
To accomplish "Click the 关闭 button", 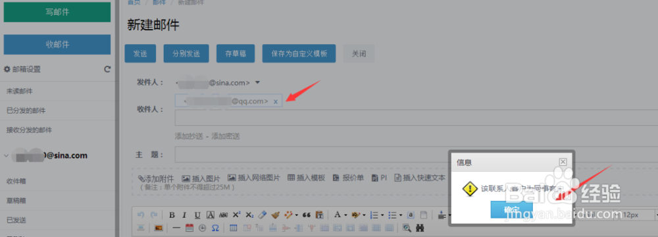I will click(x=359, y=53).
